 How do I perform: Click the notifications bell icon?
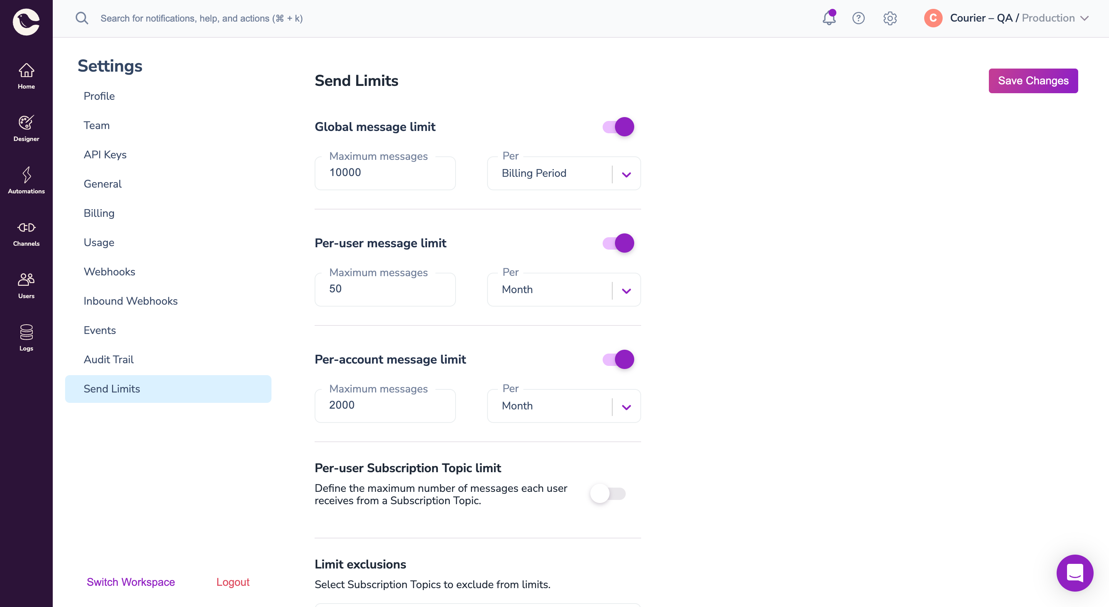829,18
